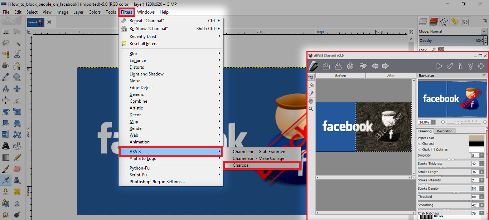Screen dimensions: 489x220
Task: Select the AKVIS menu entry
Action: (171, 152)
